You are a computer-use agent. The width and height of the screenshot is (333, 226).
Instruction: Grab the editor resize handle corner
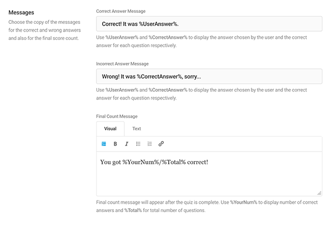pyautogui.click(x=319, y=193)
